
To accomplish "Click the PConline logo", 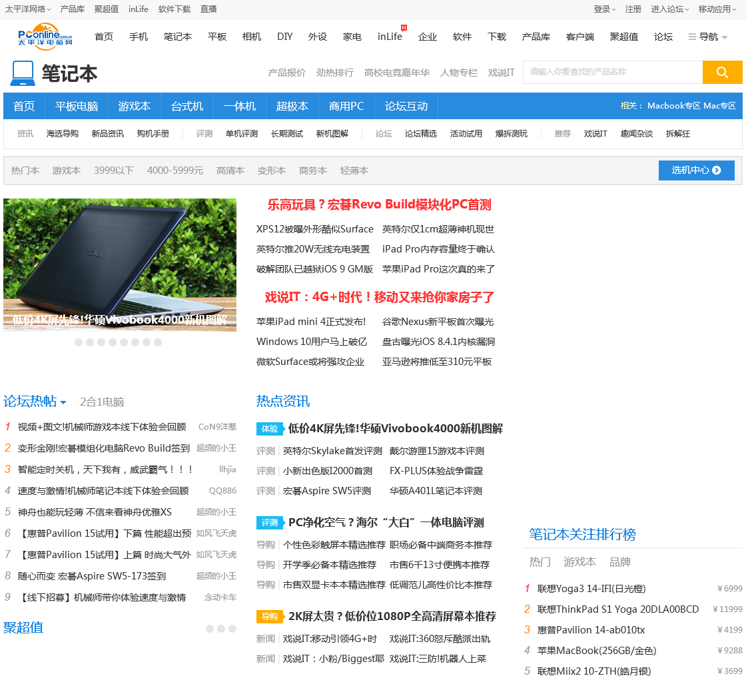I will 45,36.
